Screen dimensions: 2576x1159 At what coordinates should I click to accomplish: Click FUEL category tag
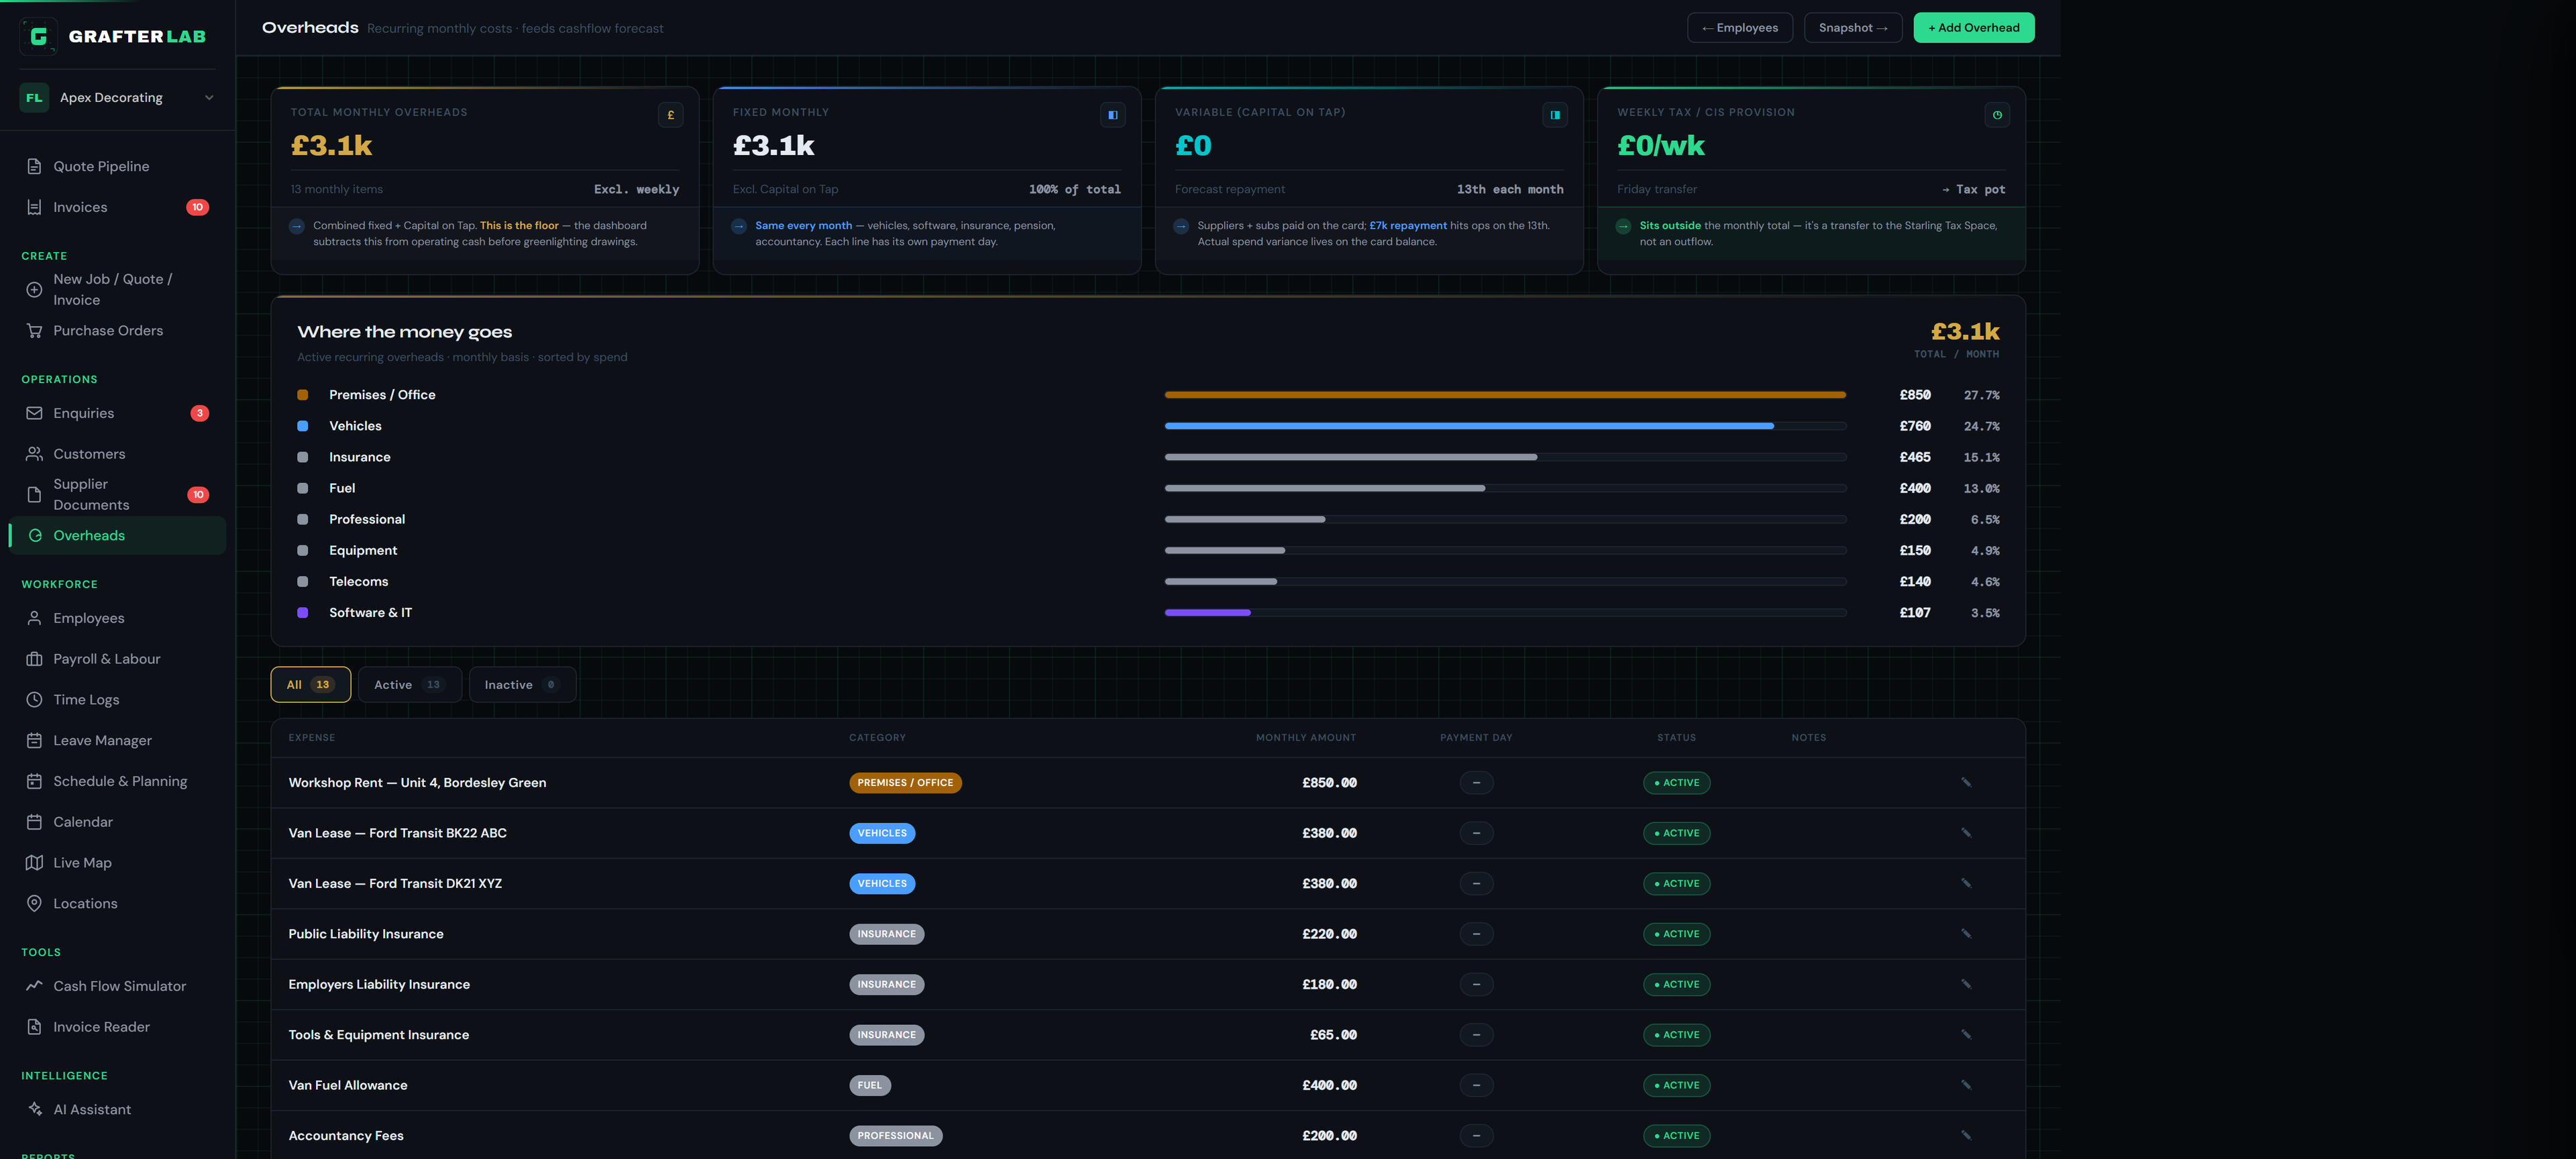click(869, 1085)
